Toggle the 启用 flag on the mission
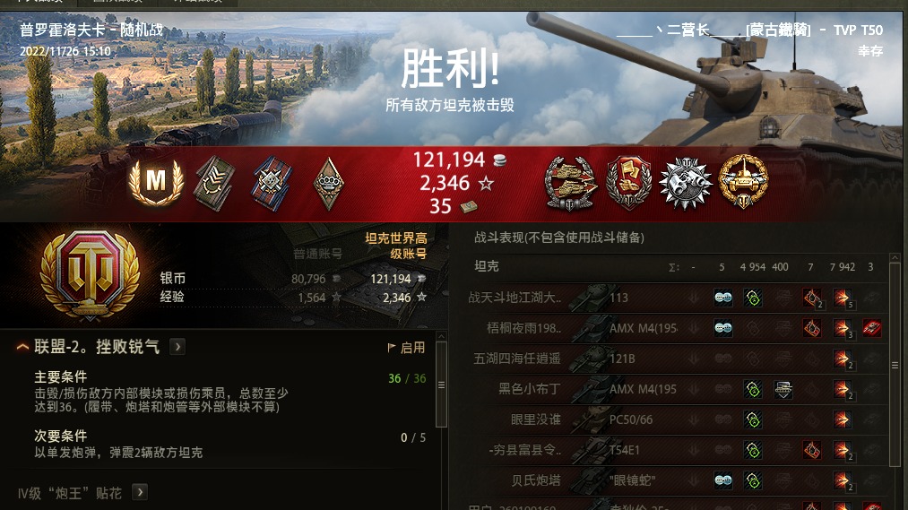This screenshot has height=510, width=908. 407,348
